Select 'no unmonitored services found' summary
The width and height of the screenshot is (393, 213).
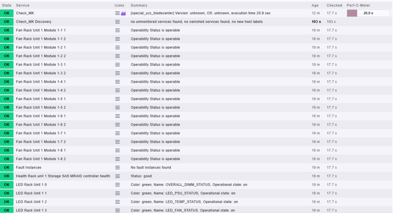(x=196, y=21)
